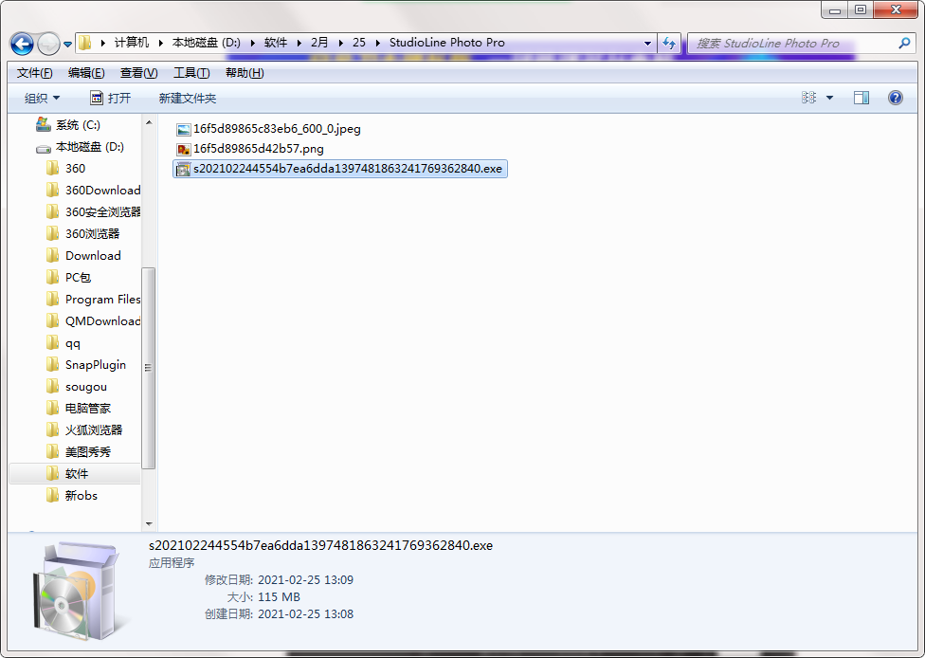Expand the arrow before StudioLine Photo Pro
The image size is (925, 658).
click(377, 43)
